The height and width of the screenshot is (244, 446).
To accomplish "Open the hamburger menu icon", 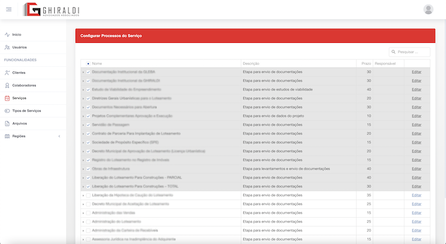I will pos(9,10).
